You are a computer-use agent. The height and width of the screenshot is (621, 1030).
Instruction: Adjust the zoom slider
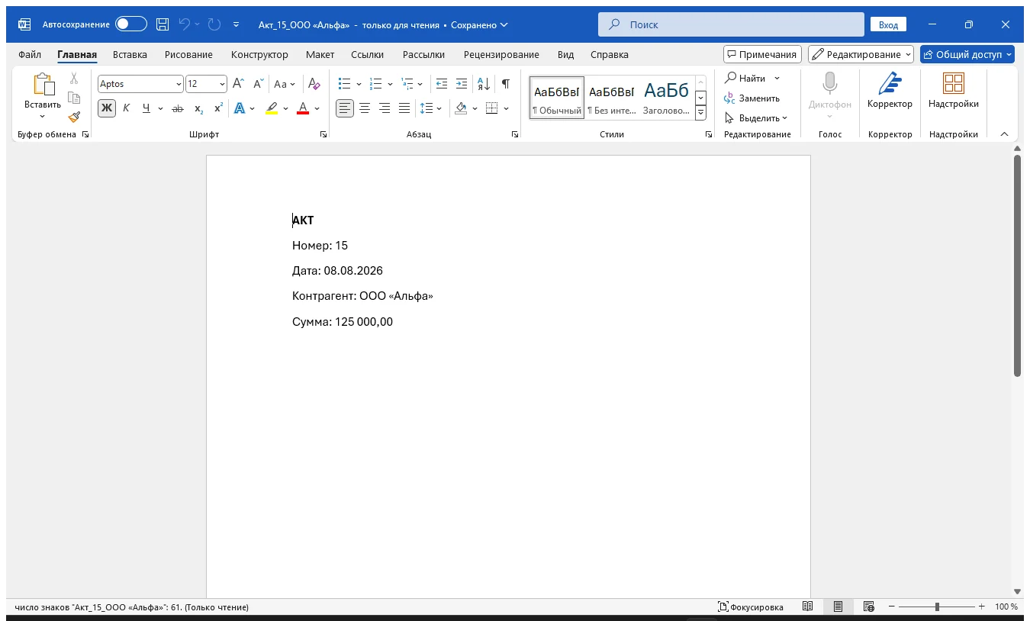(x=937, y=607)
